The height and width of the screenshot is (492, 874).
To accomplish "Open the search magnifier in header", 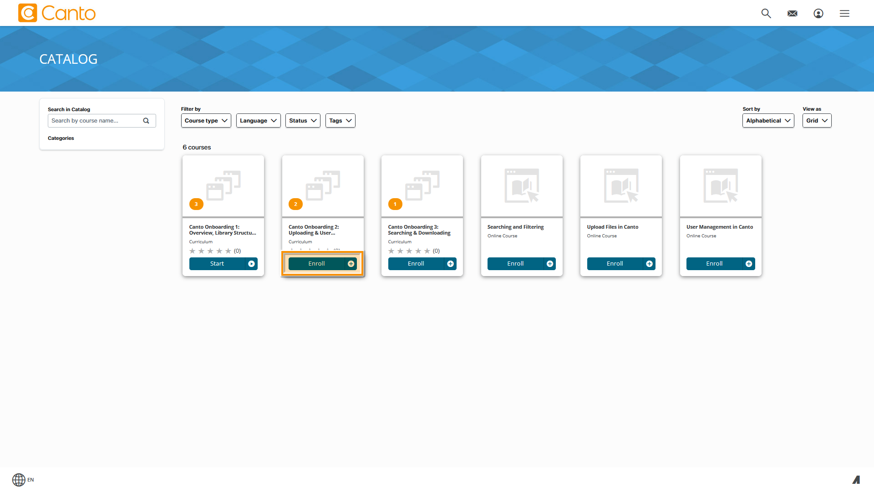I will click(x=766, y=13).
